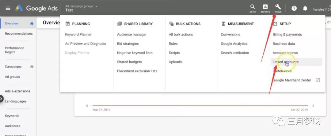Show notifications via bell icon

pyautogui.click(x=305, y=8)
